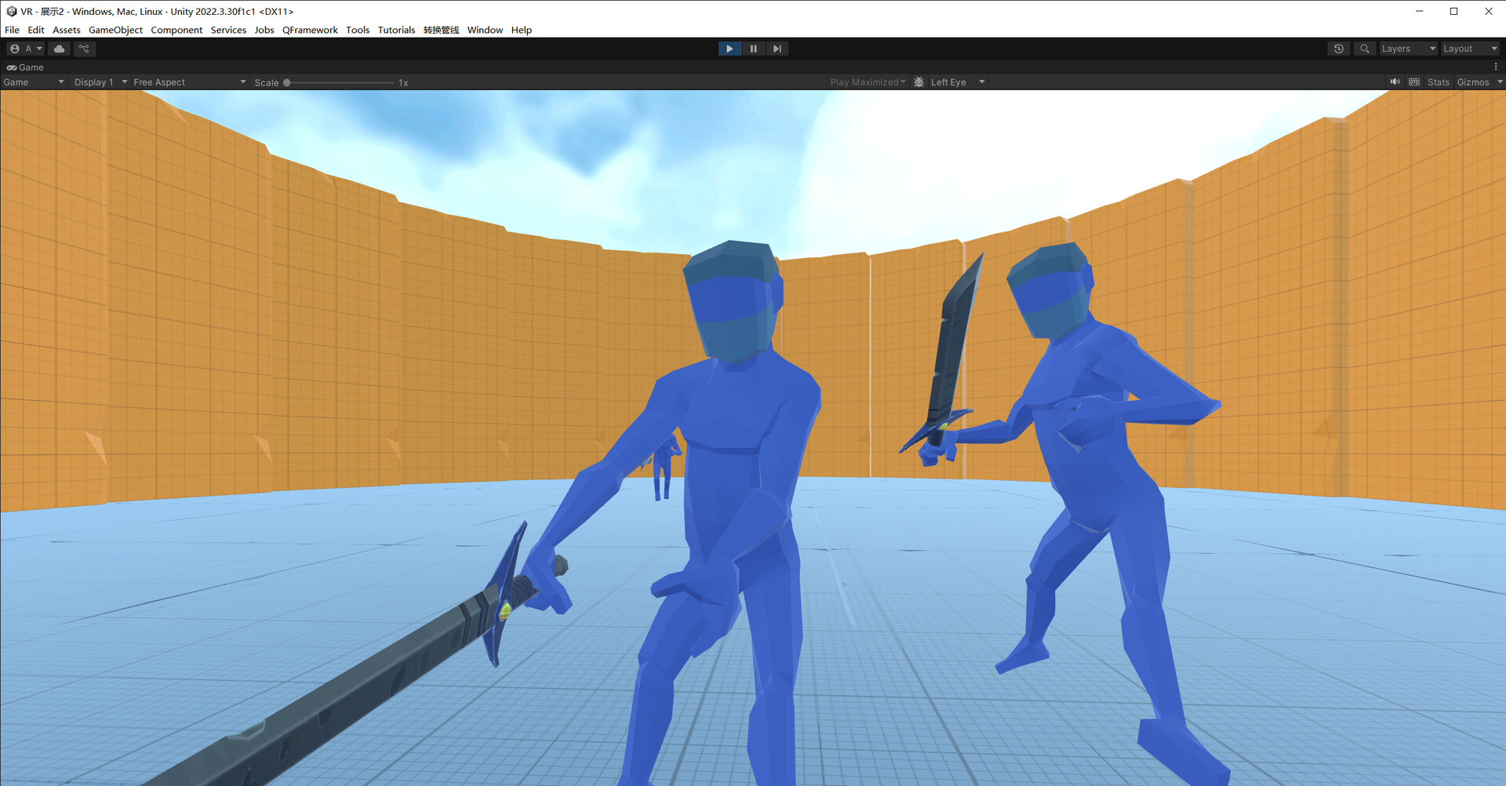
Task: Open Game panel three-dot options menu
Action: point(1496,67)
